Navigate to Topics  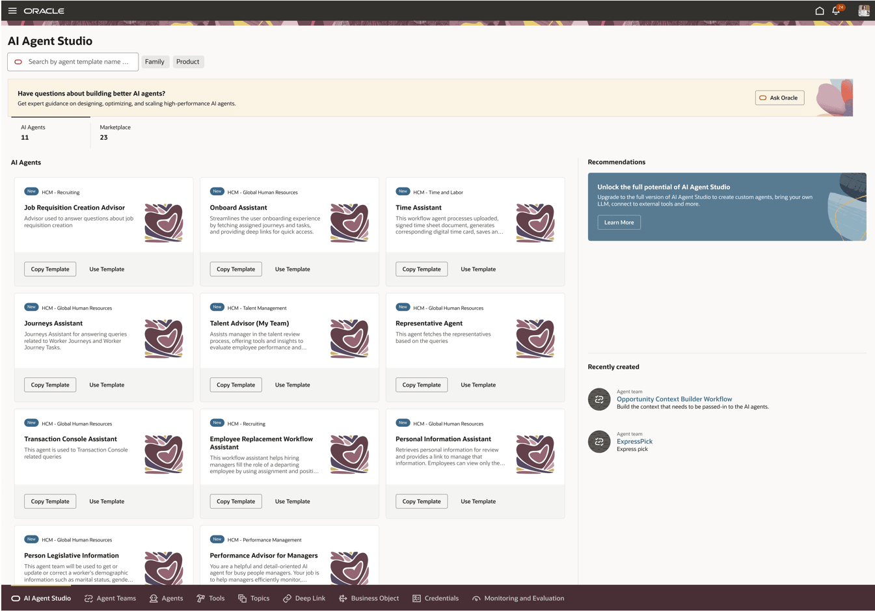(x=254, y=598)
